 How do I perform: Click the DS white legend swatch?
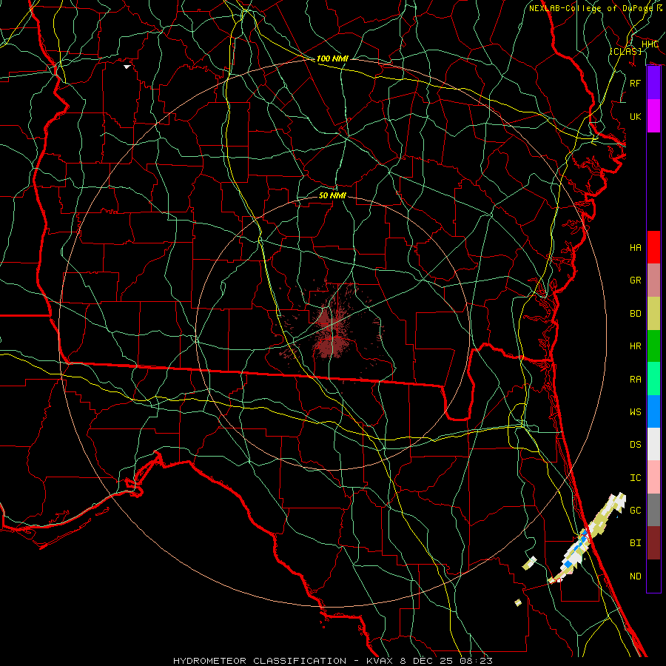(653, 444)
